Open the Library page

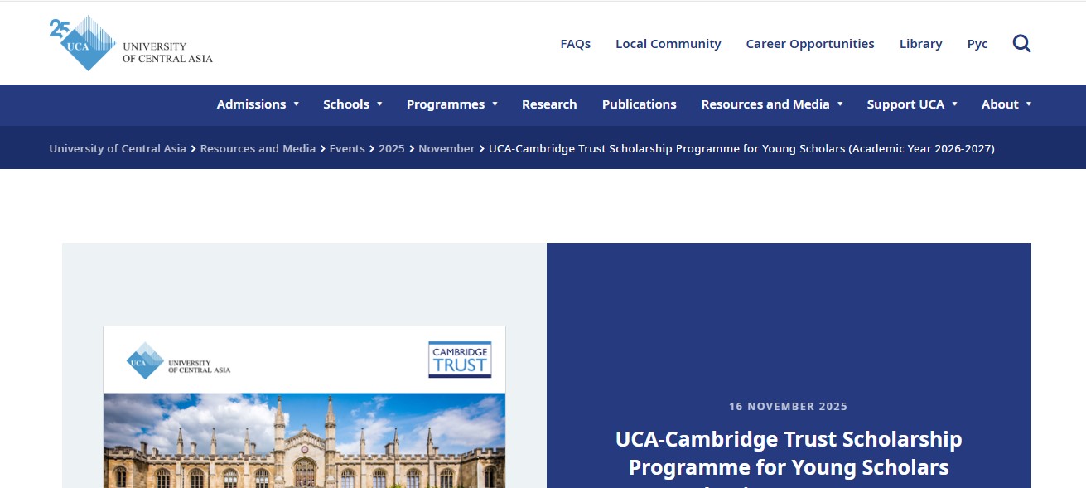coord(920,43)
